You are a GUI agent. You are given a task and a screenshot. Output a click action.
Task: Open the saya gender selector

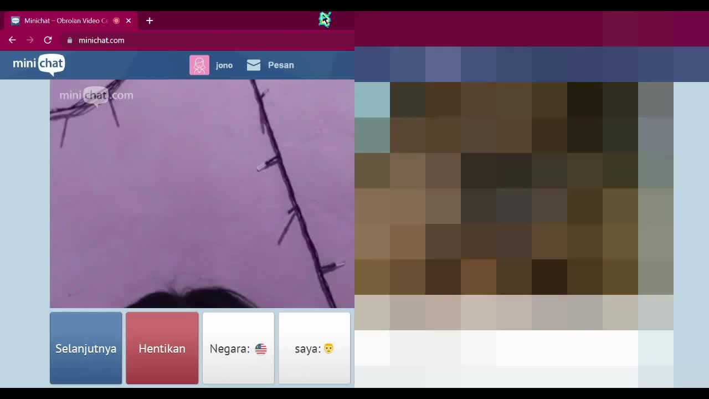tap(314, 348)
